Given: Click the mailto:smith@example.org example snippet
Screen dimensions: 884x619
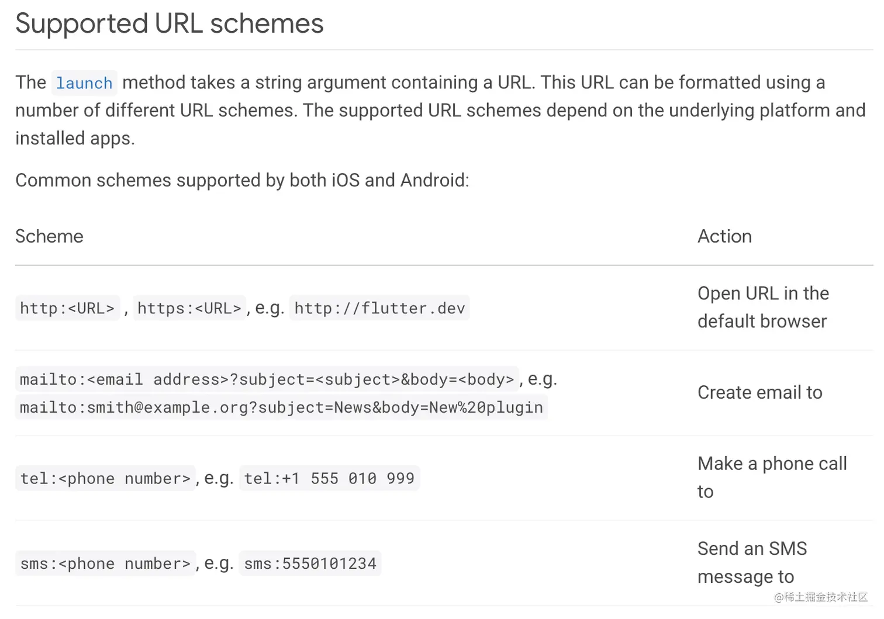Looking at the screenshot, I should [281, 407].
